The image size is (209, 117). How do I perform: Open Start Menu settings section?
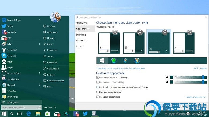[x=82, y=23]
